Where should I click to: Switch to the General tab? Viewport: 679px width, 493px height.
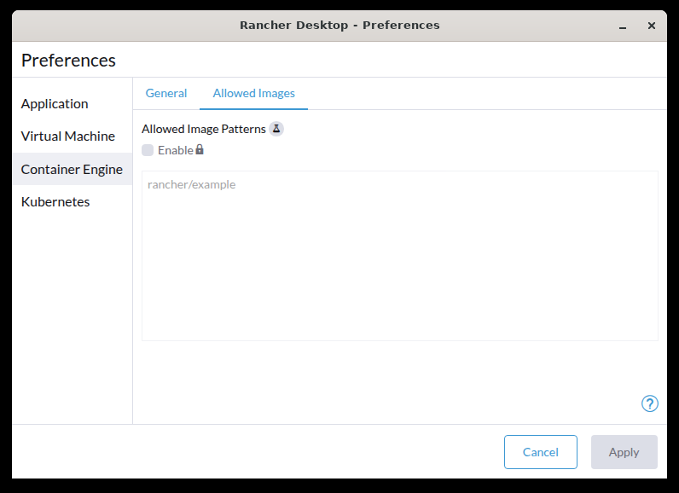tap(166, 93)
